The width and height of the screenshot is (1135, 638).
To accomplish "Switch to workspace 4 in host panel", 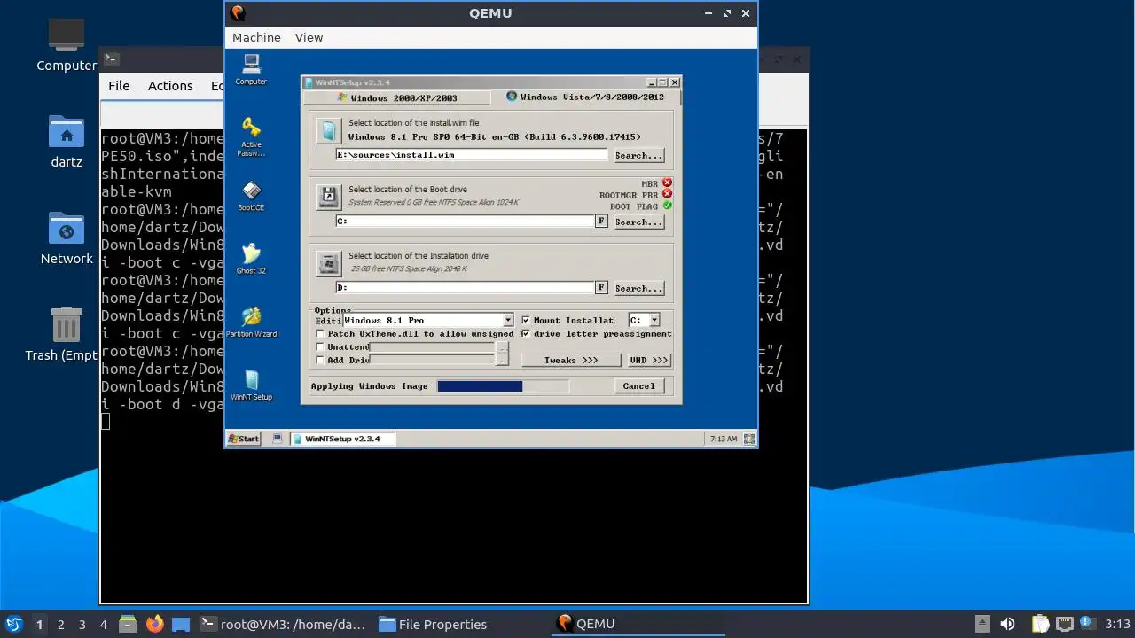I will pos(103,624).
